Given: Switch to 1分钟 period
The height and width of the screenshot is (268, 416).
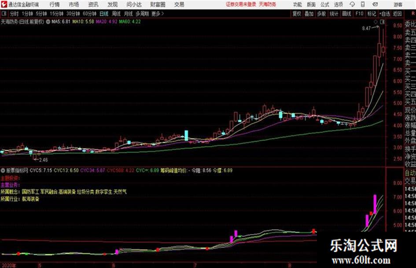Looking at the screenshot, I should click(27, 14).
